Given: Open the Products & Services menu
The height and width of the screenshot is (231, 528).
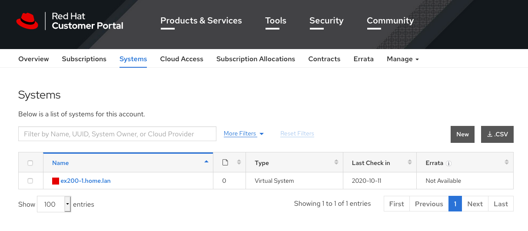Looking at the screenshot, I should (201, 20).
